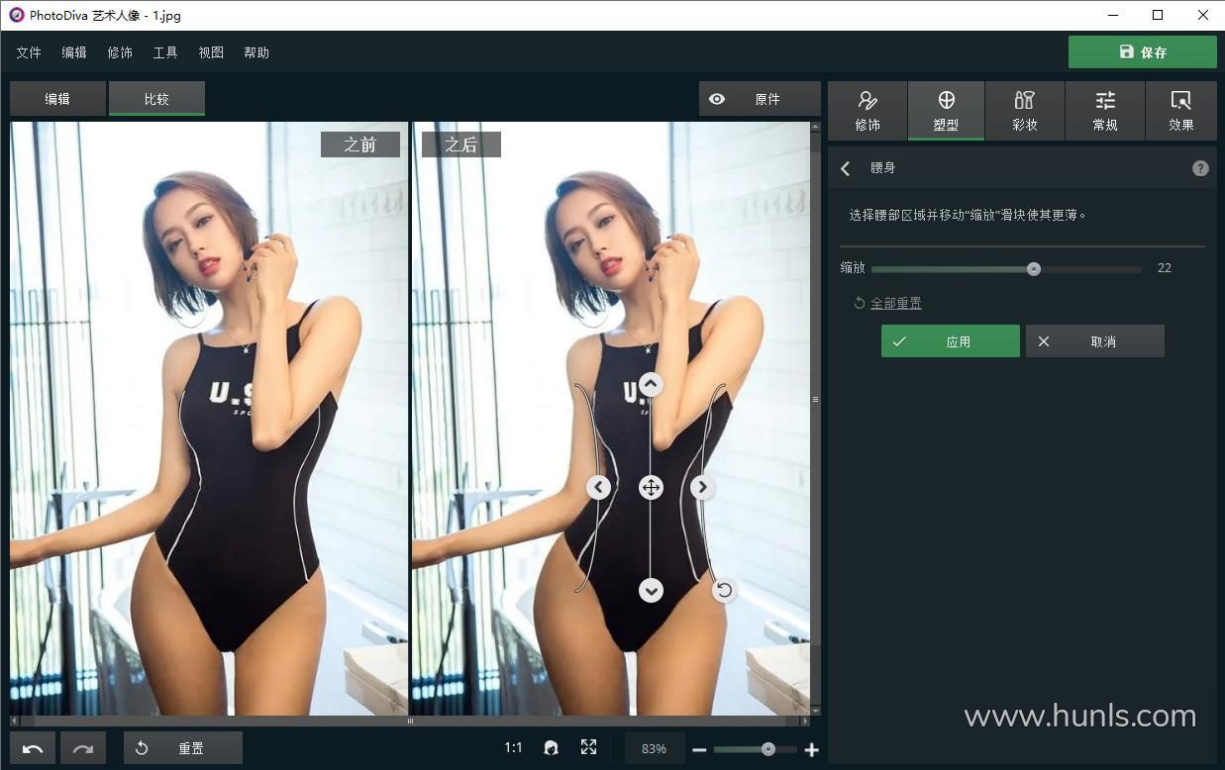Screen dimensions: 1225x770
Task: Open the 工具 menu
Action: 165,52
